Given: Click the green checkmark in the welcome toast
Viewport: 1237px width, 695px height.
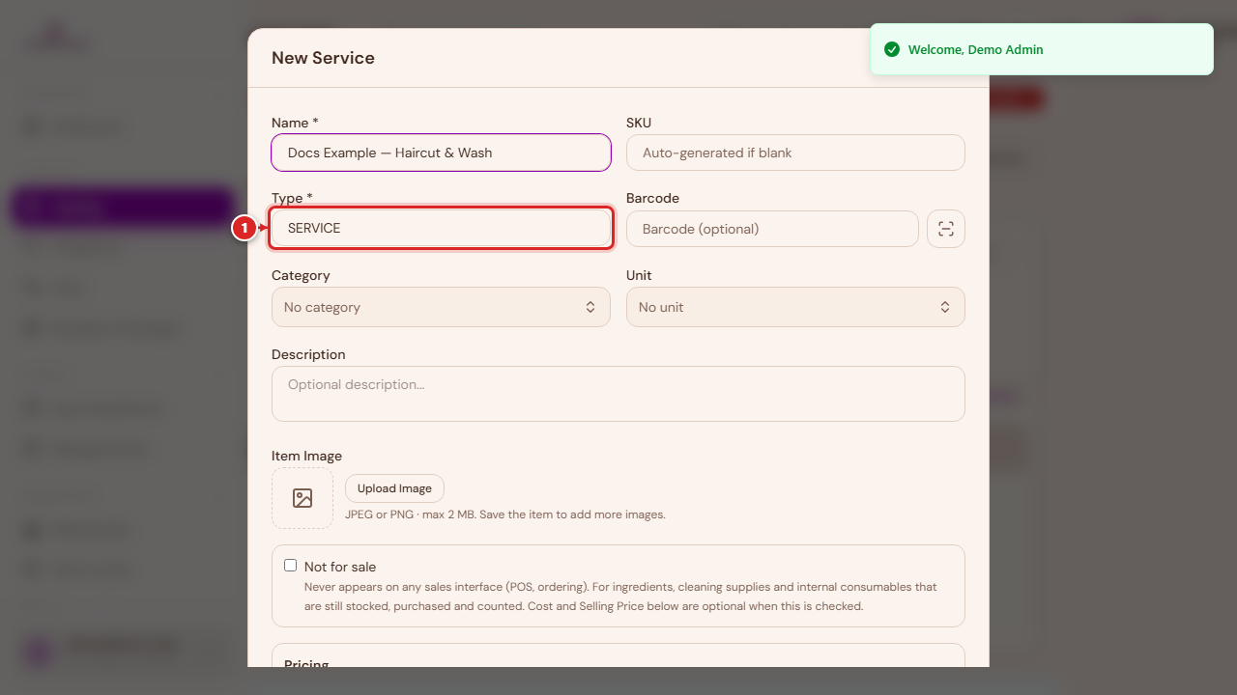Looking at the screenshot, I should point(892,49).
